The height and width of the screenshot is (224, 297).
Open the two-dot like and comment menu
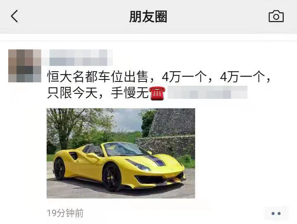click(x=276, y=213)
